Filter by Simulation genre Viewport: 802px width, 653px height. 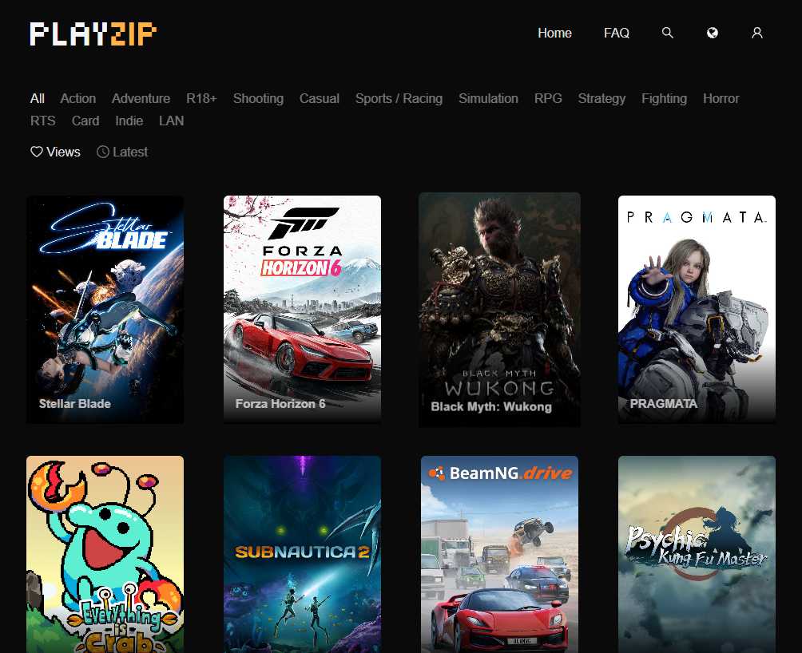coord(488,98)
